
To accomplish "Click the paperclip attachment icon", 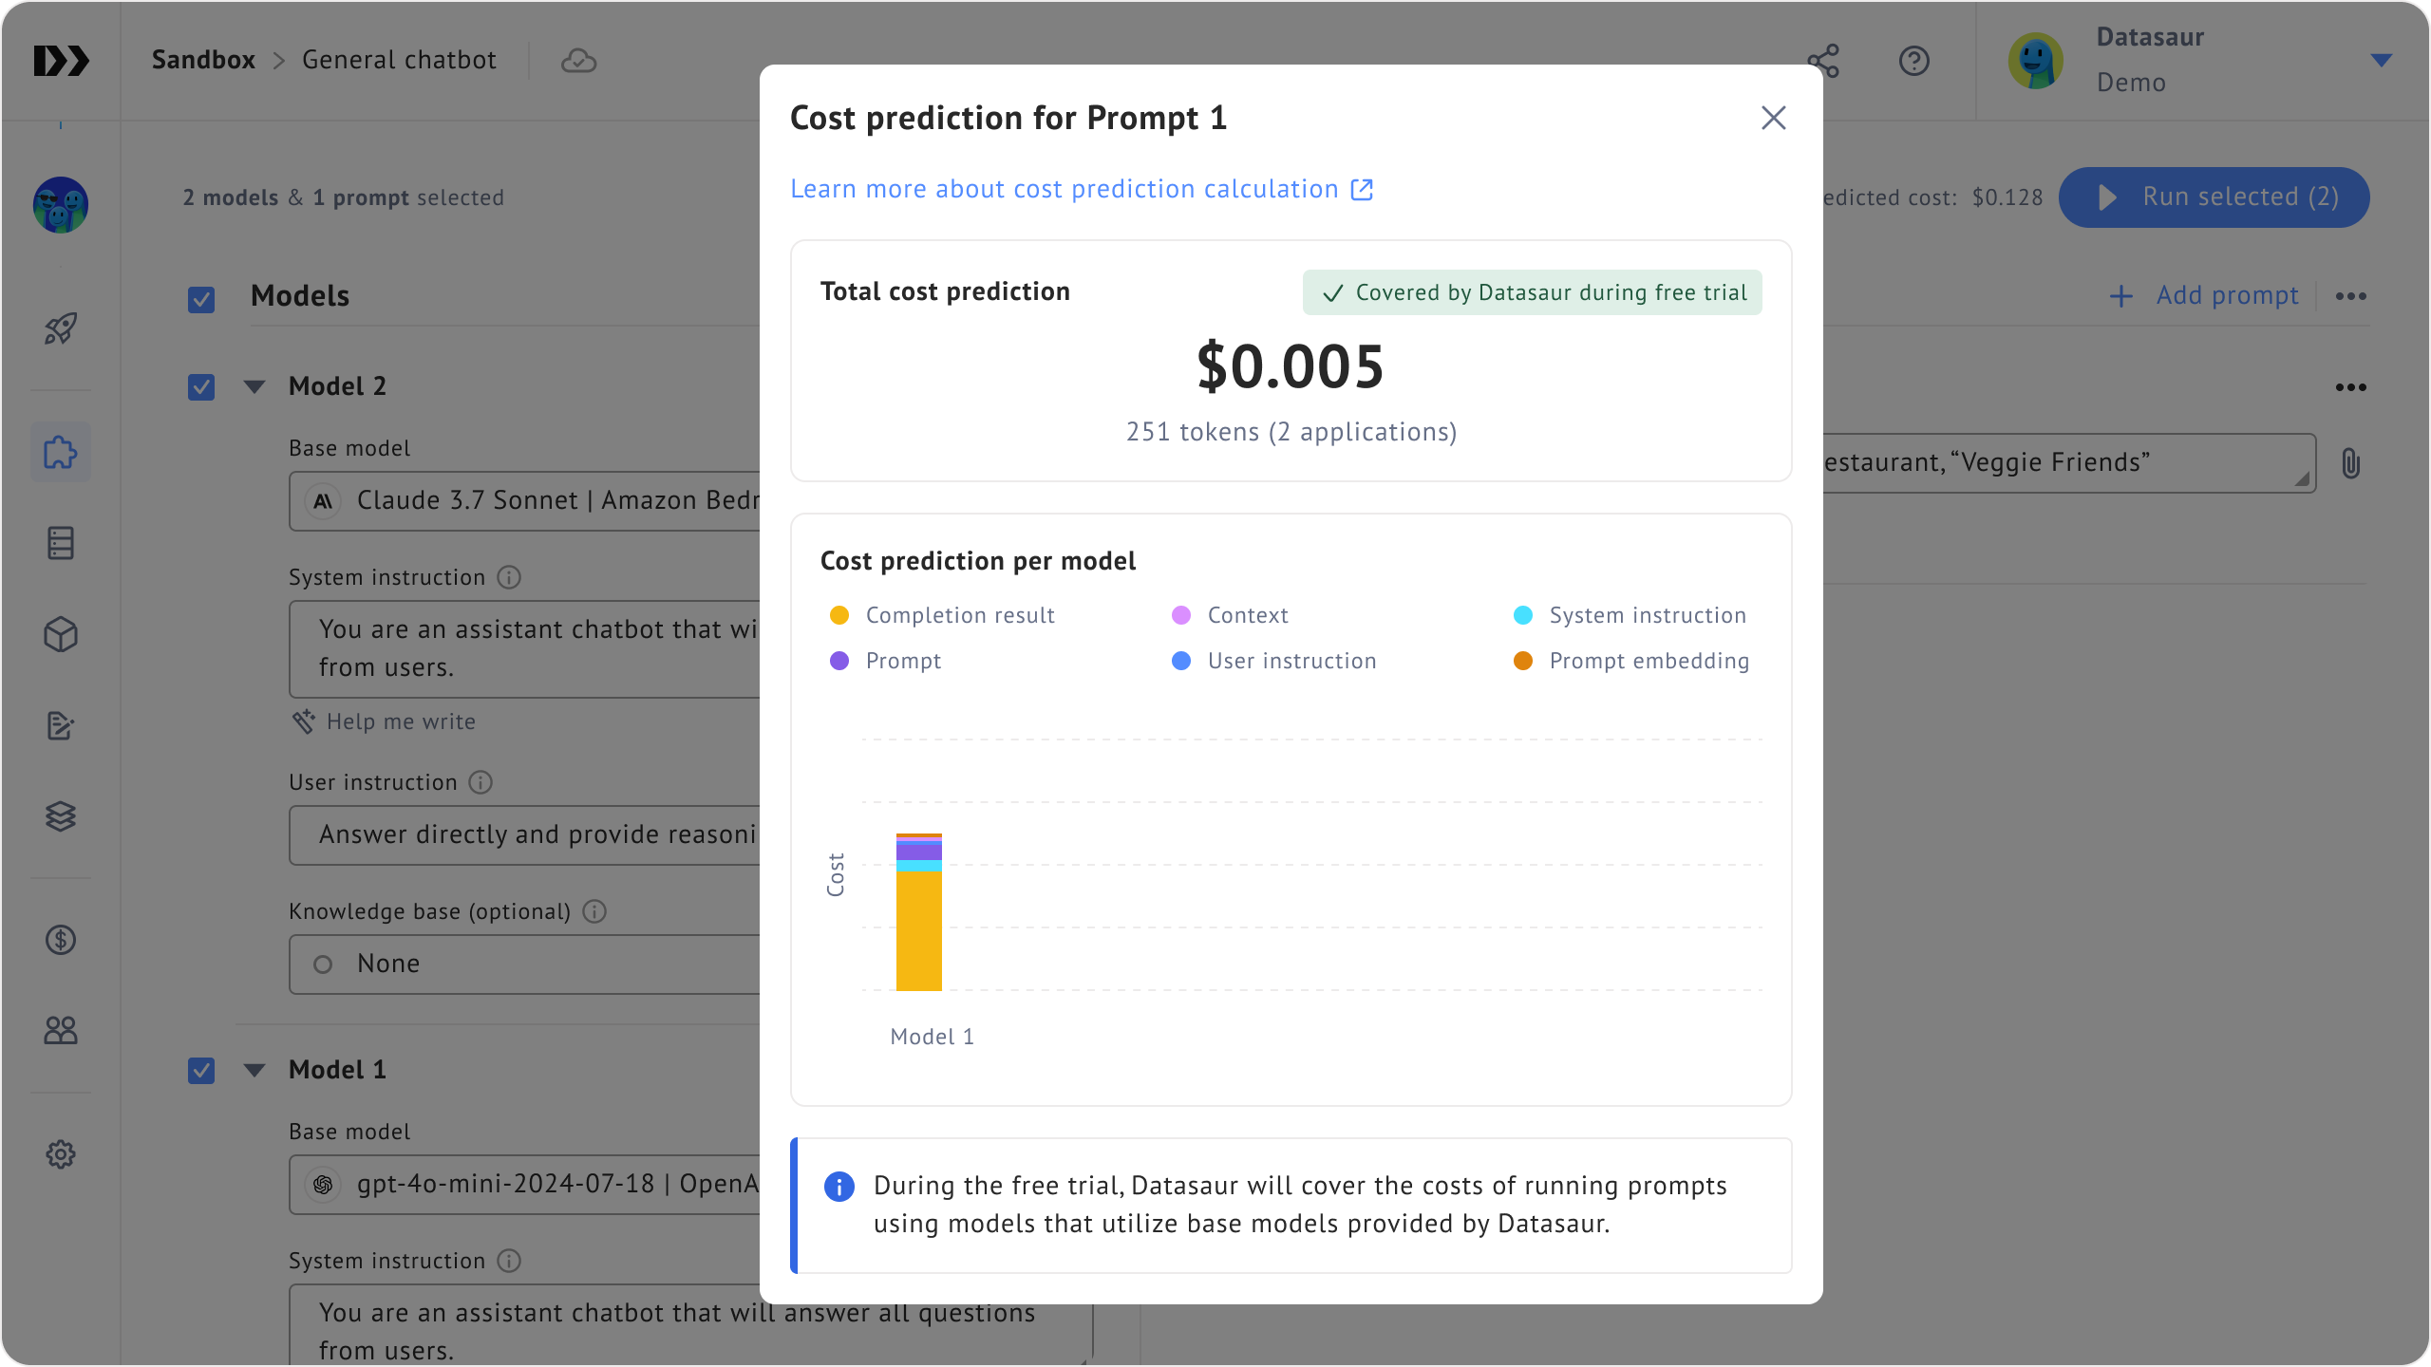I will 2351,463.
